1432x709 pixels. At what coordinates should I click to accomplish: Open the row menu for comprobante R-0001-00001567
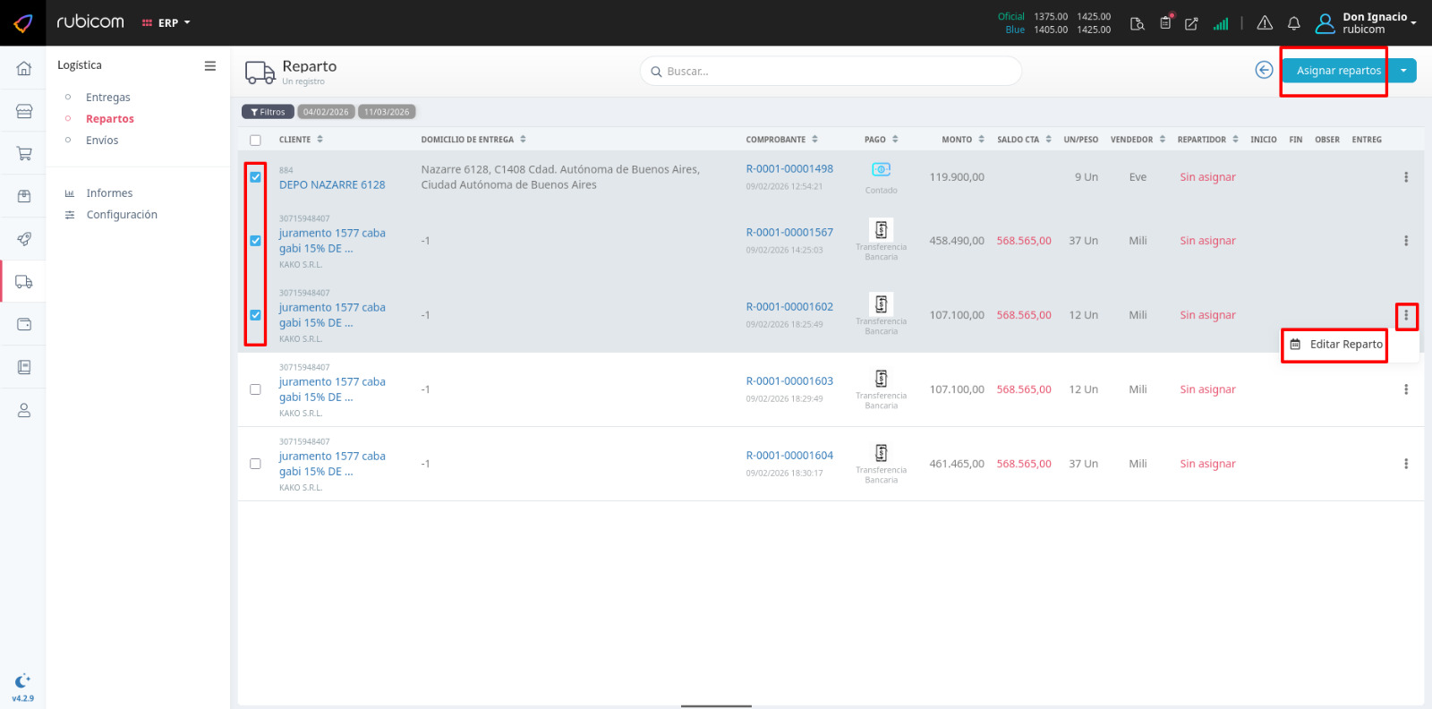[x=1406, y=241]
